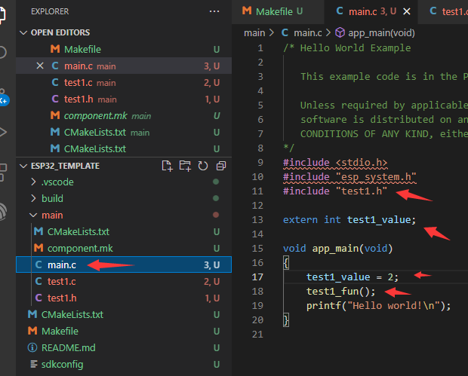The image size is (468, 376).
Task: Open the Explorer more actions menu
Action: [214, 11]
